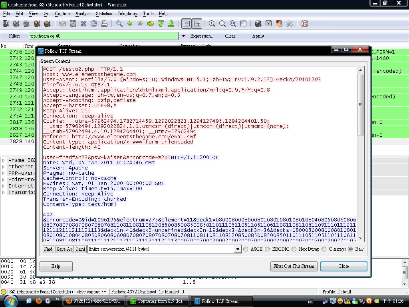Click the zoom out toolbar icon
Screen dimensions: 409x307
click(x=222, y=24)
